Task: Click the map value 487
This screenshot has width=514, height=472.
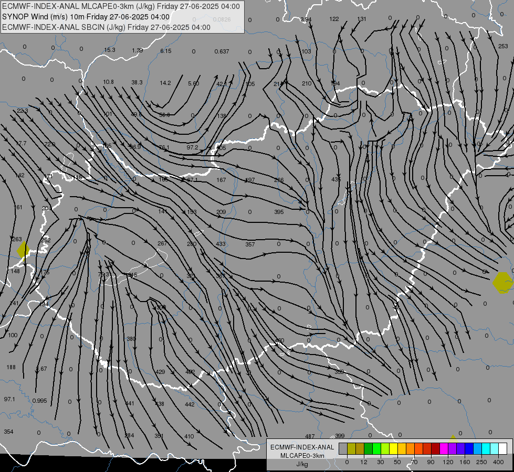Action: click(x=310, y=436)
